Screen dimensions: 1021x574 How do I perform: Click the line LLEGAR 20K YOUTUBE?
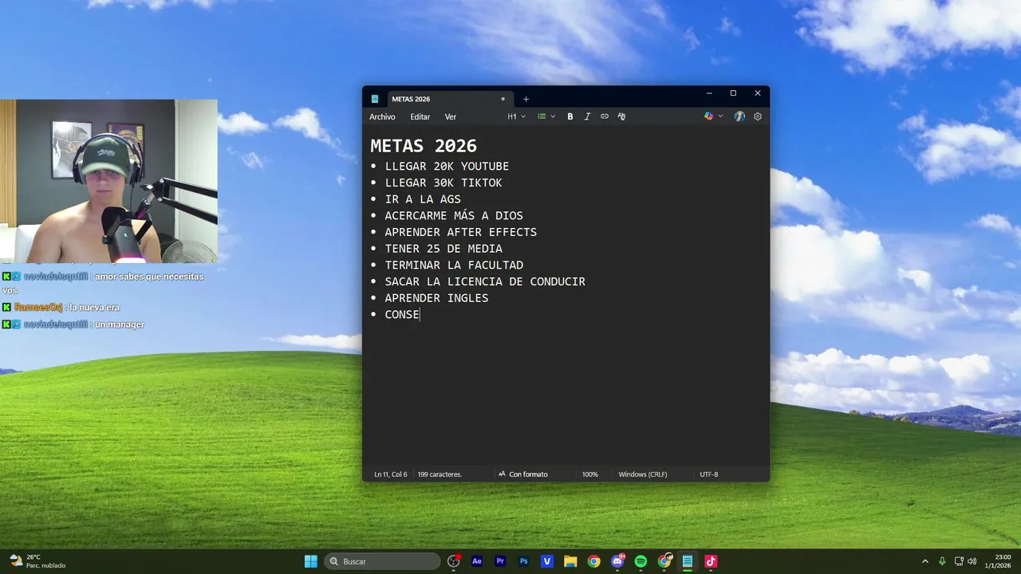(x=447, y=167)
